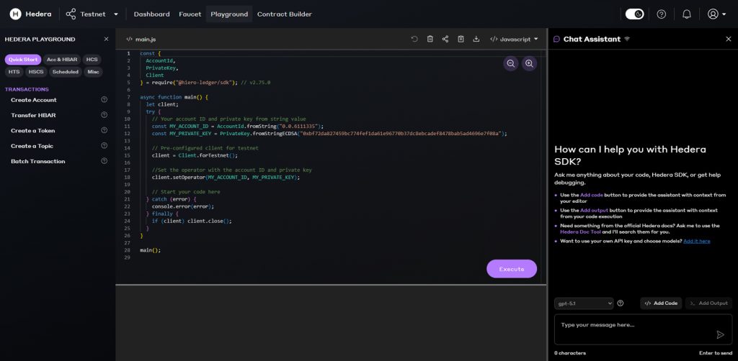Click line number 15 in gutter

(x=128, y=155)
